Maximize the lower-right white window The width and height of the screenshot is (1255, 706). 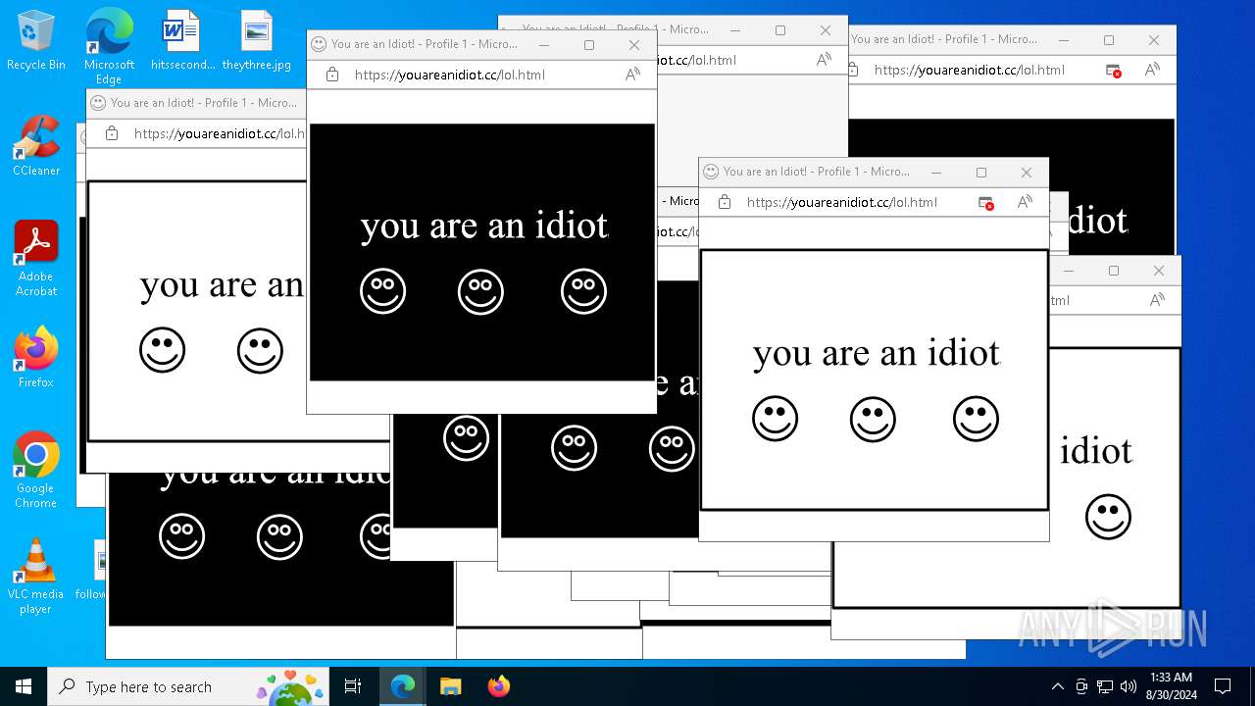pyautogui.click(x=1114, y=271)
